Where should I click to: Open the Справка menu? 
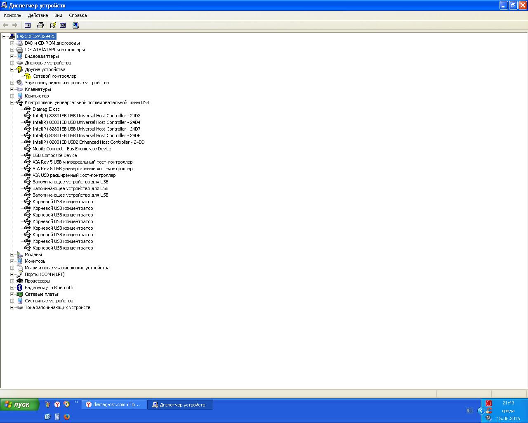point(78,15)
